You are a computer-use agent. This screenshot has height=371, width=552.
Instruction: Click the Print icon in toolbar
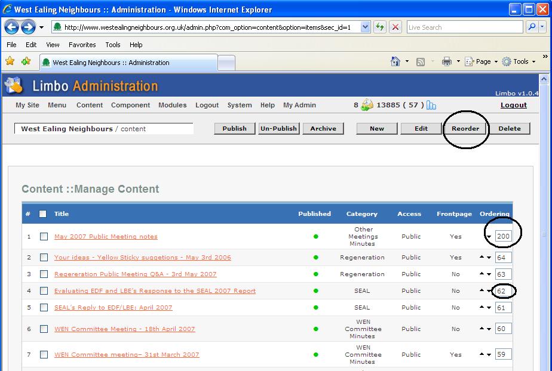point(447,61)
